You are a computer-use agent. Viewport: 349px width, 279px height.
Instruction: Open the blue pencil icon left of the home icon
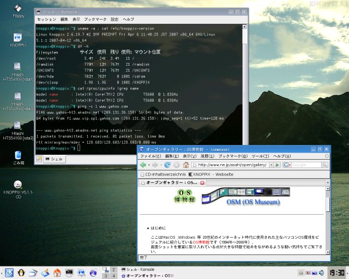pyautogui.click(x=45, y=272)
